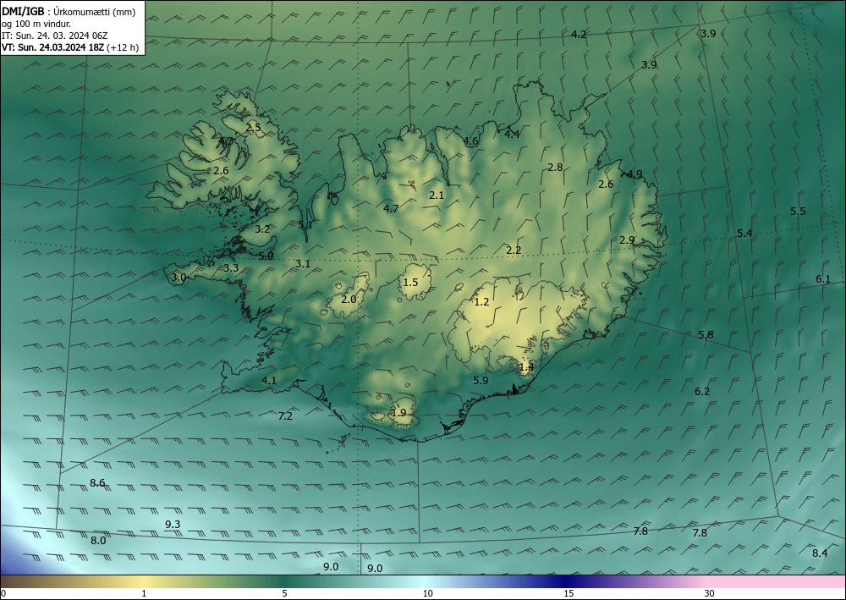This screenshot has height=600, width=846.
Task: Click the 2.1 value on the map
Action: point(436,195)
